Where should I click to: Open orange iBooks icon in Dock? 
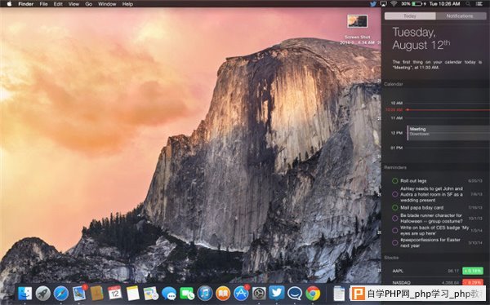coord(223,294)
